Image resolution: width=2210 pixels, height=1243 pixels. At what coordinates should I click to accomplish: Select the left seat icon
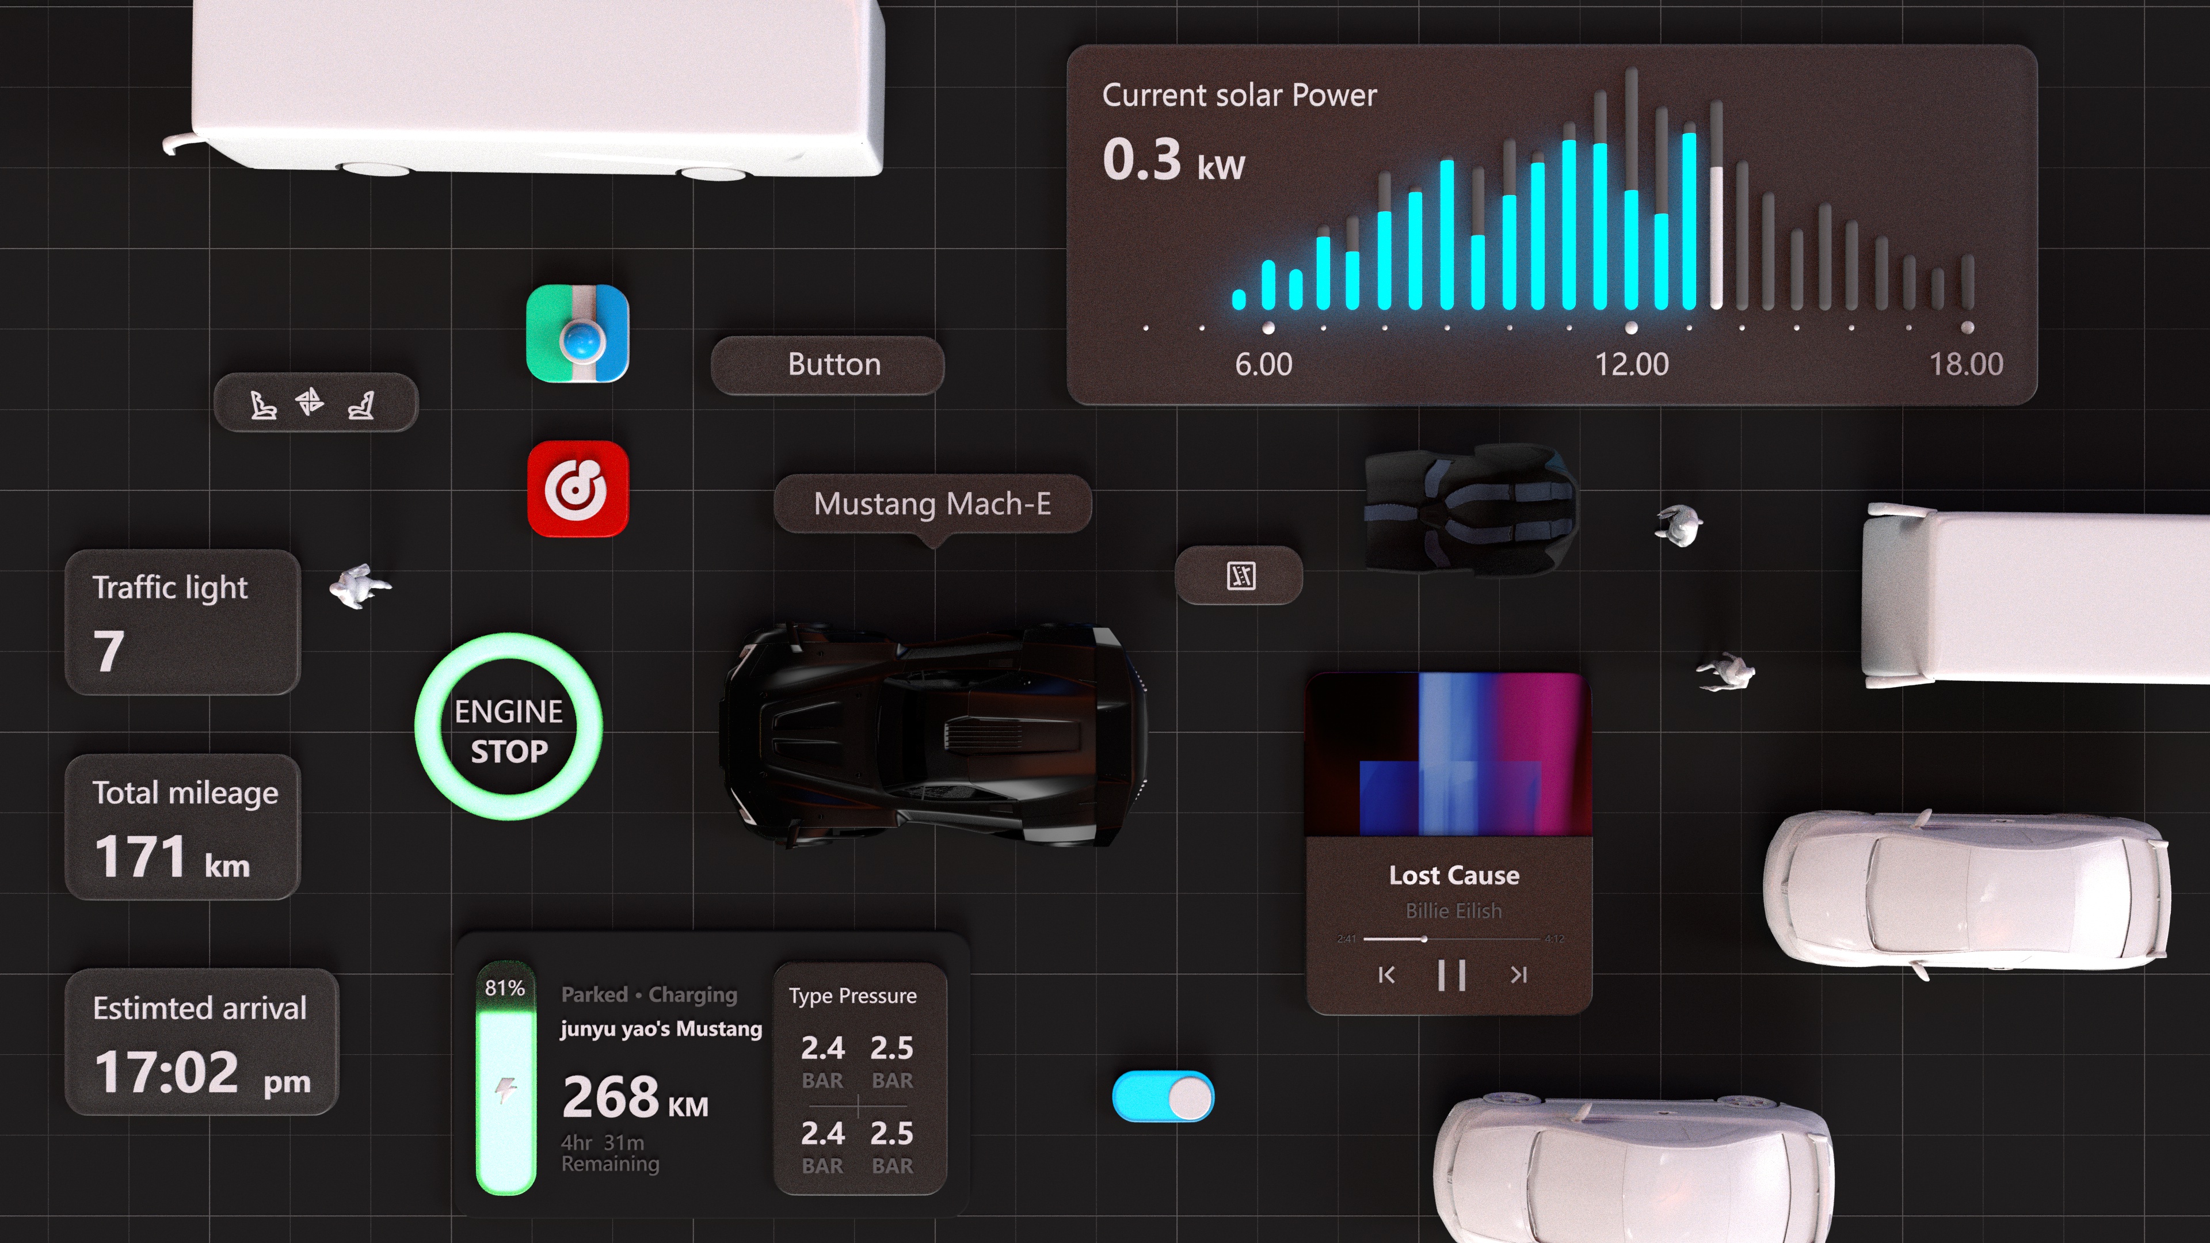pyautogui.click(x=262, y=404)
